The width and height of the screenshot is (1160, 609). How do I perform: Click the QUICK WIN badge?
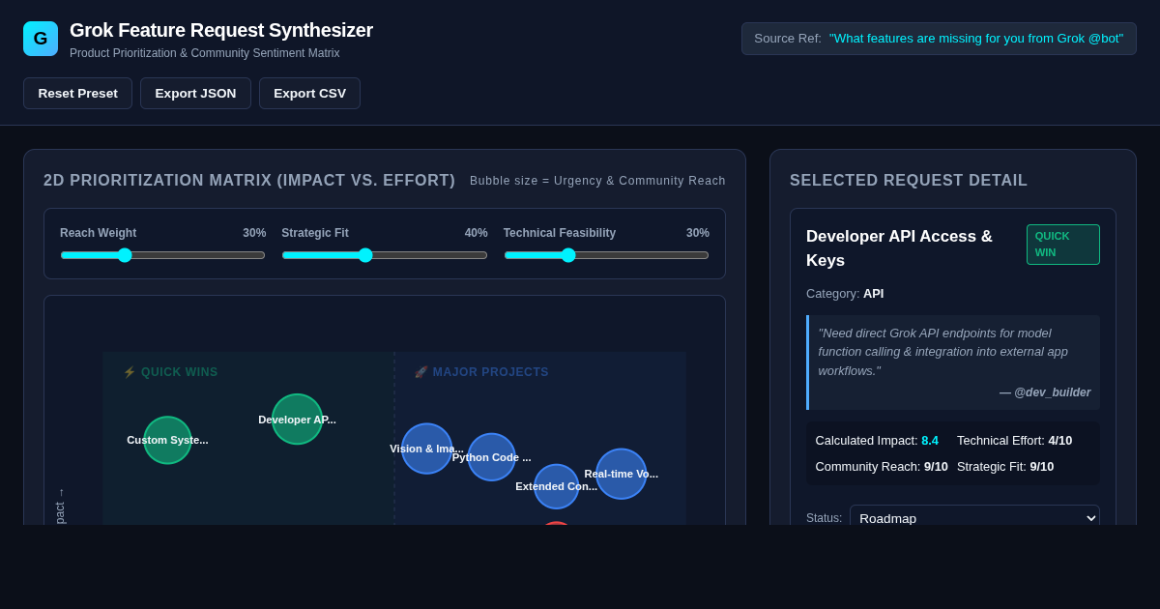(1062, 245)
